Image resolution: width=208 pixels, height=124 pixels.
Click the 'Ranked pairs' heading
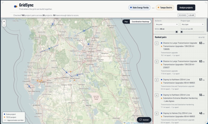coord(161,37)
